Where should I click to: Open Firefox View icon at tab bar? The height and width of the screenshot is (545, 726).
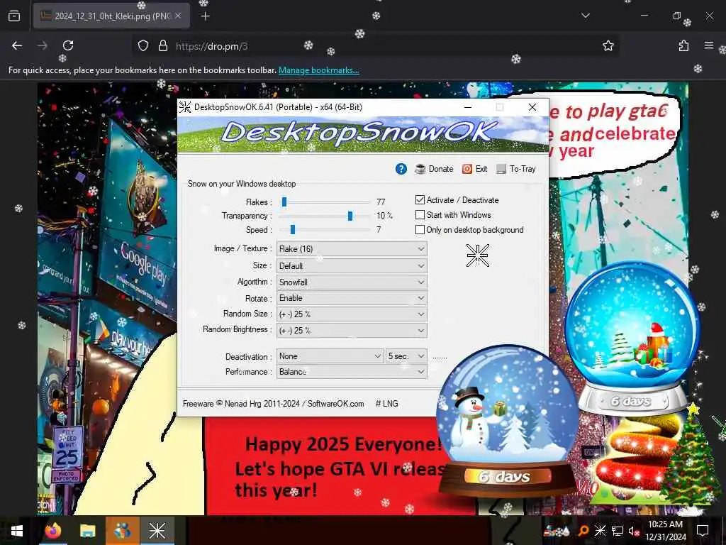pos(14,16)
